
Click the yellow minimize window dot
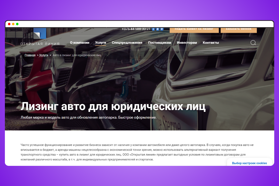[x=13, y=24]
